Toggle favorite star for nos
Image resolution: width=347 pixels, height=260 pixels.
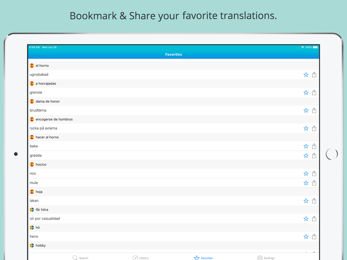[306, 173]
